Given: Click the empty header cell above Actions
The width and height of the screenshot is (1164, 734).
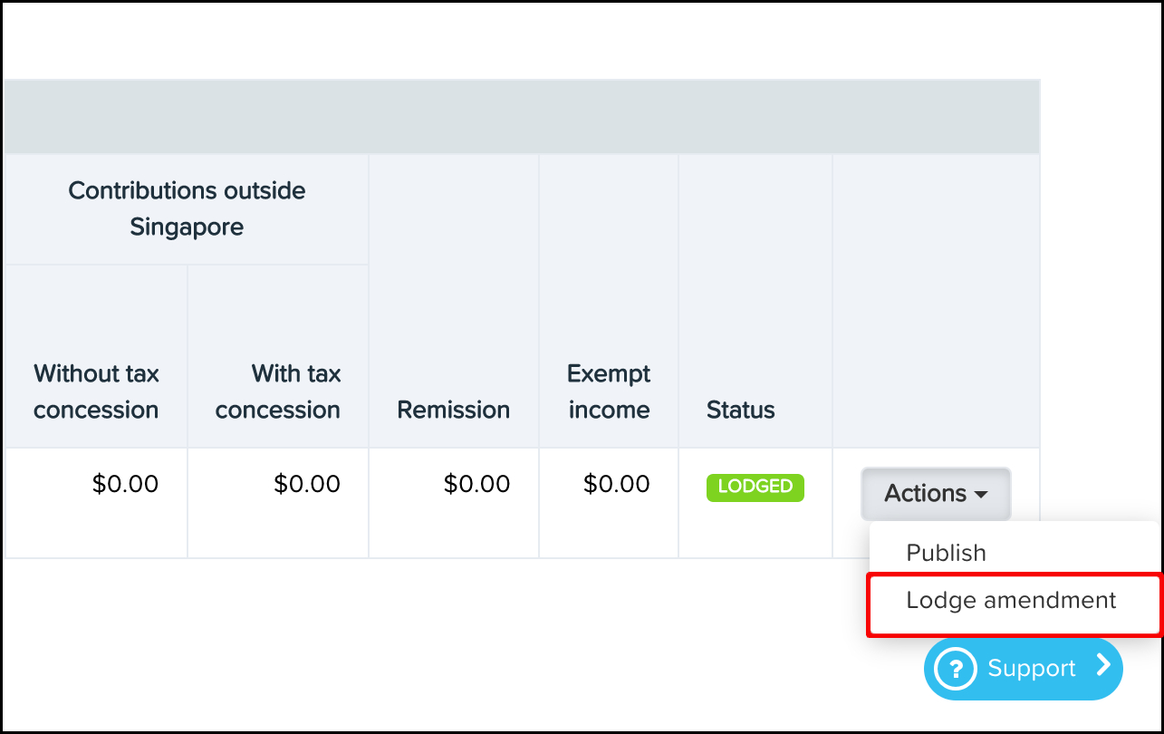Looking at the screenshot, I should pos(936,299).
